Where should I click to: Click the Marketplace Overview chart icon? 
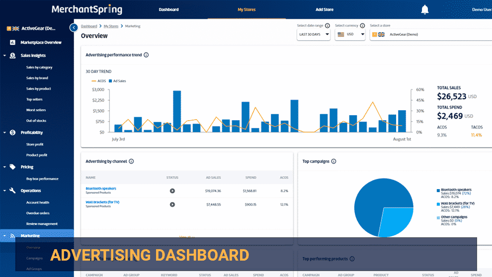click(12, 42)
